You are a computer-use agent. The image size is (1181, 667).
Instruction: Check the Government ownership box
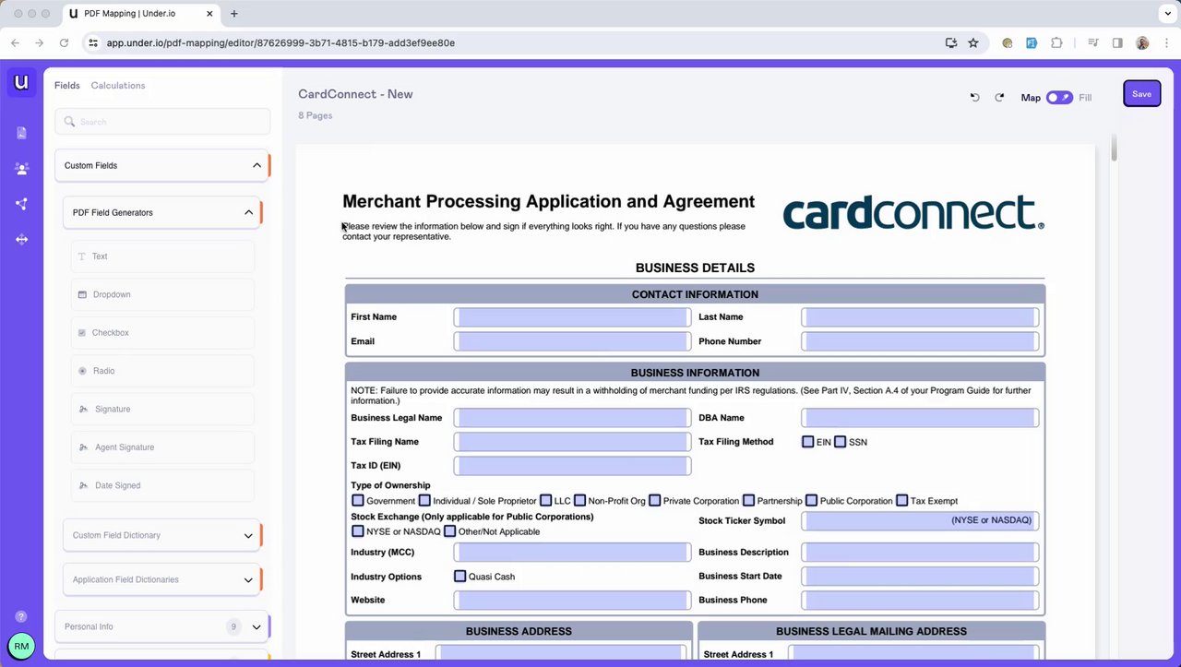pos(358,500)
